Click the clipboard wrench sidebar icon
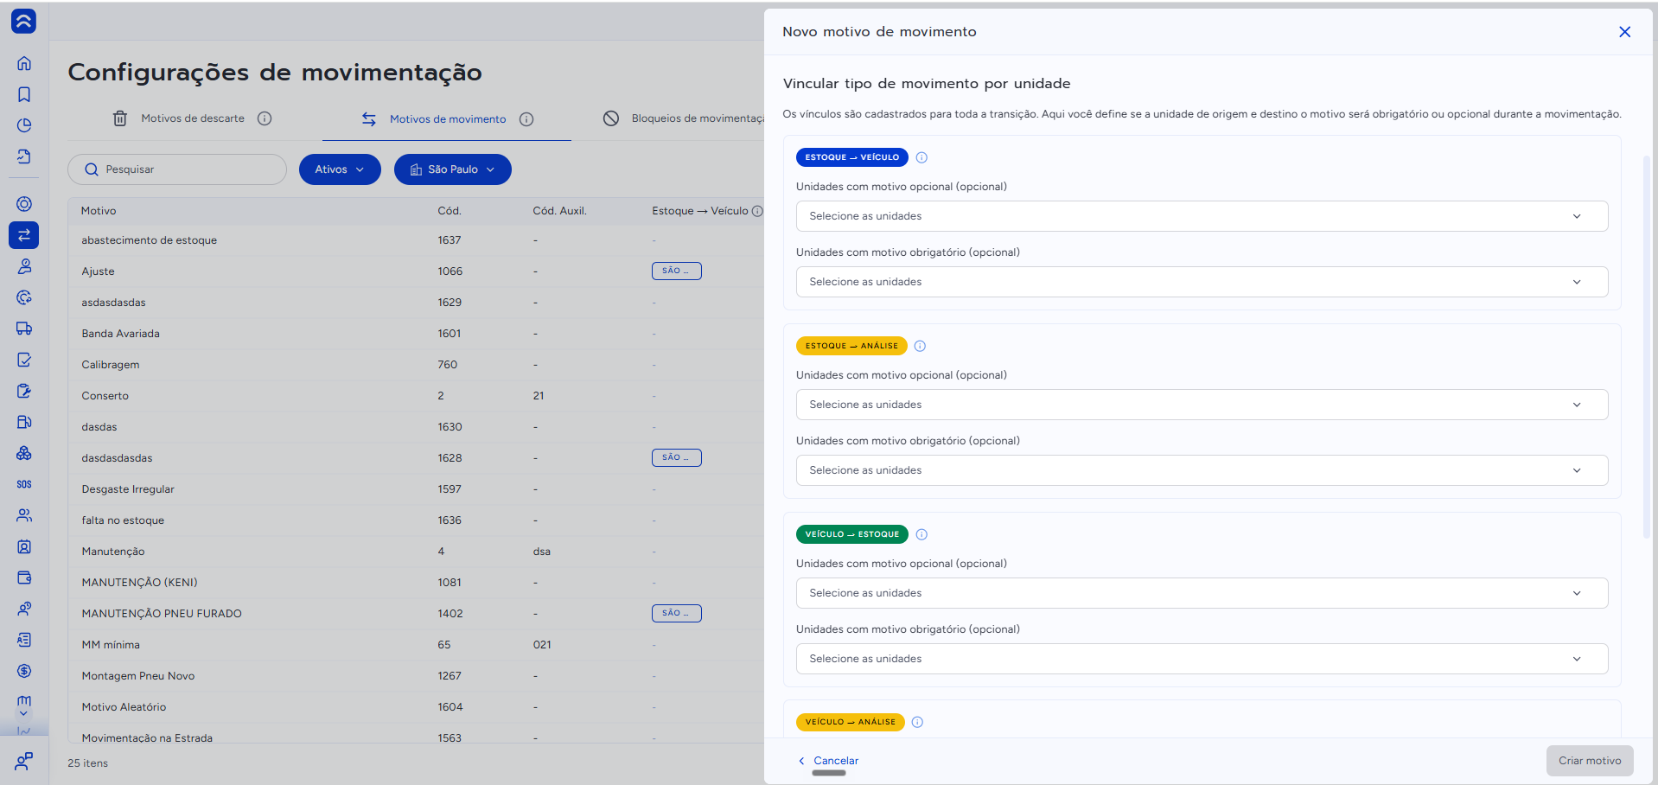This screenshot has width=1658, height=785. click(x=24, y=391)
